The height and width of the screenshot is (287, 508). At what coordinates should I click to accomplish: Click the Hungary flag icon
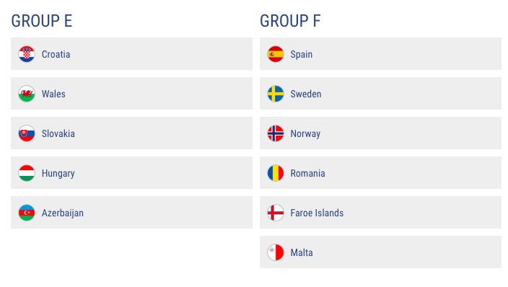pyautogui.click(x=27, y=173)
